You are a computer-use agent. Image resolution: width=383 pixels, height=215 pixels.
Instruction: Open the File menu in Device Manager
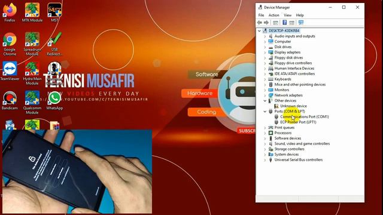pos(261,15)
